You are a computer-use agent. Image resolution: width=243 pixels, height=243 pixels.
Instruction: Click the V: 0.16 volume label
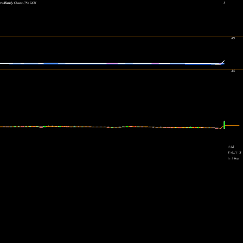233,153
